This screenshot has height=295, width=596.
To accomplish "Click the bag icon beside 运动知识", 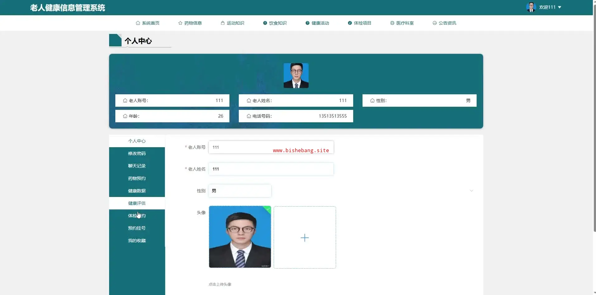I will [x=223, y=23].
